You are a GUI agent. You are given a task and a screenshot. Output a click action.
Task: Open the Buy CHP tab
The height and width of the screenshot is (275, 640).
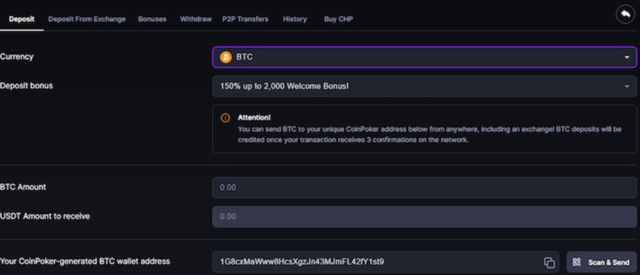[339, 19]
